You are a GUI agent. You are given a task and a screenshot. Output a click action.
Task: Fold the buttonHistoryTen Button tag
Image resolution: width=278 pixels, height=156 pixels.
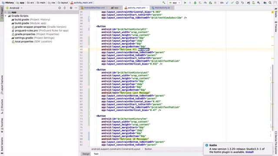[89, 116]
